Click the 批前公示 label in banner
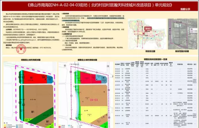The image size is (199, 128). coord(185,9)
